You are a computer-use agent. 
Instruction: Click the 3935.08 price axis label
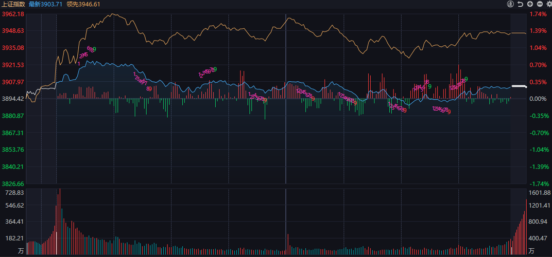tap(13, 47)
